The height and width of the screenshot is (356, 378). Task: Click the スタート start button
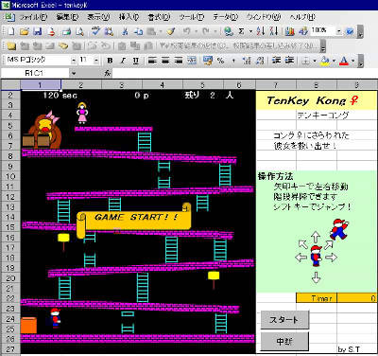[284, 320]
